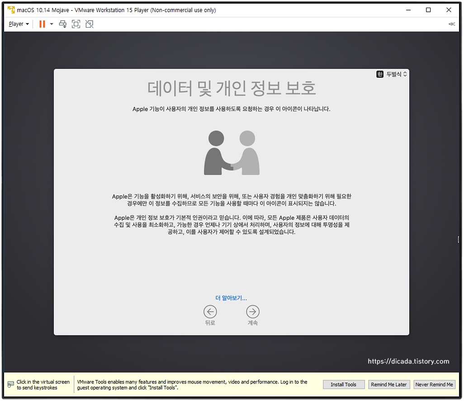Click the 한 Korean input icon
Viewport: 464px width, 401px height.
click(380, 74)
